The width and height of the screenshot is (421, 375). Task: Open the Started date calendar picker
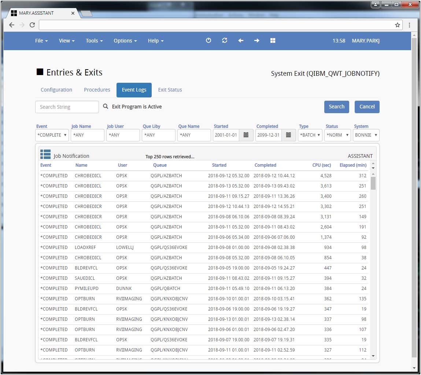point(246,135)
